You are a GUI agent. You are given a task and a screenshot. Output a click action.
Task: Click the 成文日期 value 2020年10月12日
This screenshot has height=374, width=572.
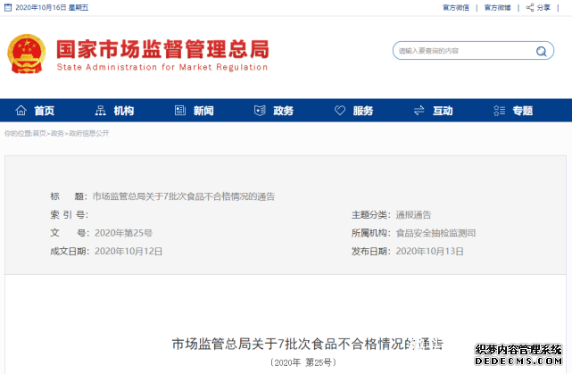pyautogui.click(x=128, y=252)
